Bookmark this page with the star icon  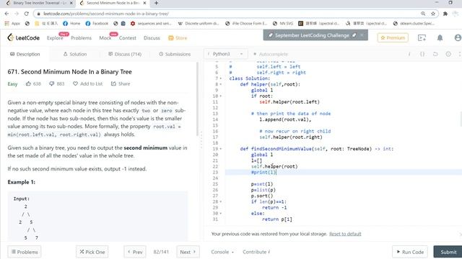coord(433,14)
